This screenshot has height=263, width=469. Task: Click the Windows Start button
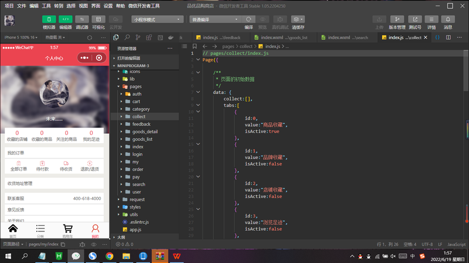coord(8,256)
